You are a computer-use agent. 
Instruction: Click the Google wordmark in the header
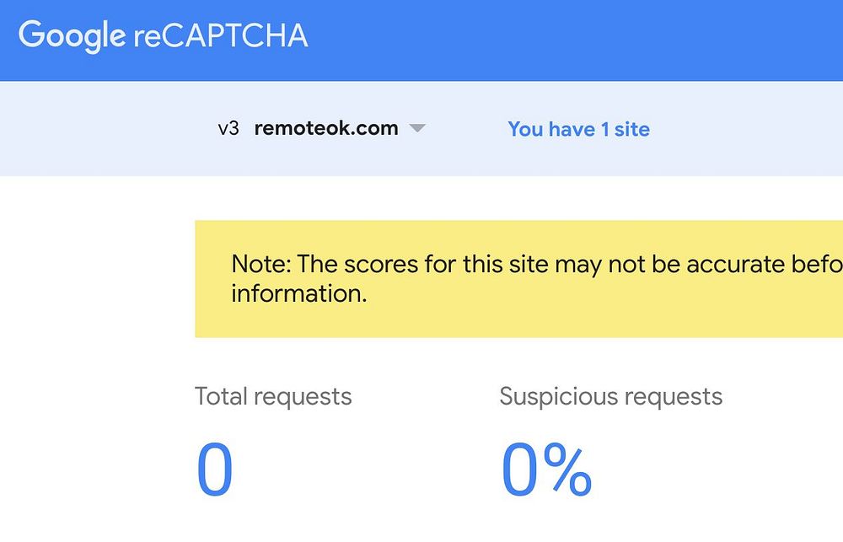(x=72, y=36)
